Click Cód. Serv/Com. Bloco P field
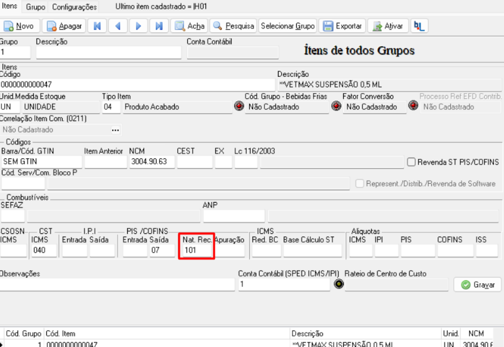Screen dimensions: 504x347 coord(23,184)
